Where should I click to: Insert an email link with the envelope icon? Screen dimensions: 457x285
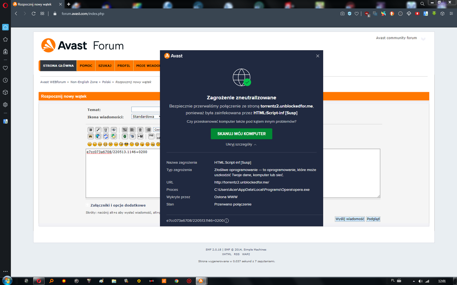click(x=106, y=136)
